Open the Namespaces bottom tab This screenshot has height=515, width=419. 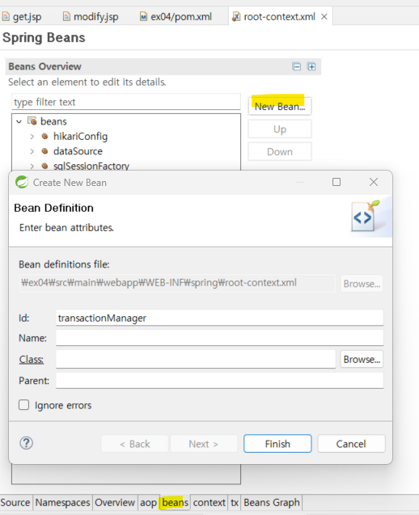[x=62, y=503]
